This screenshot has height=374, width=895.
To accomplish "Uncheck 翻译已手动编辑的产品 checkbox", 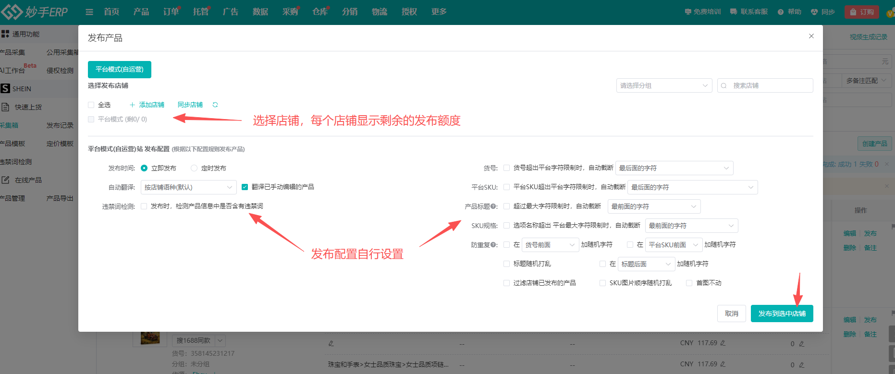I will (245, 187).
